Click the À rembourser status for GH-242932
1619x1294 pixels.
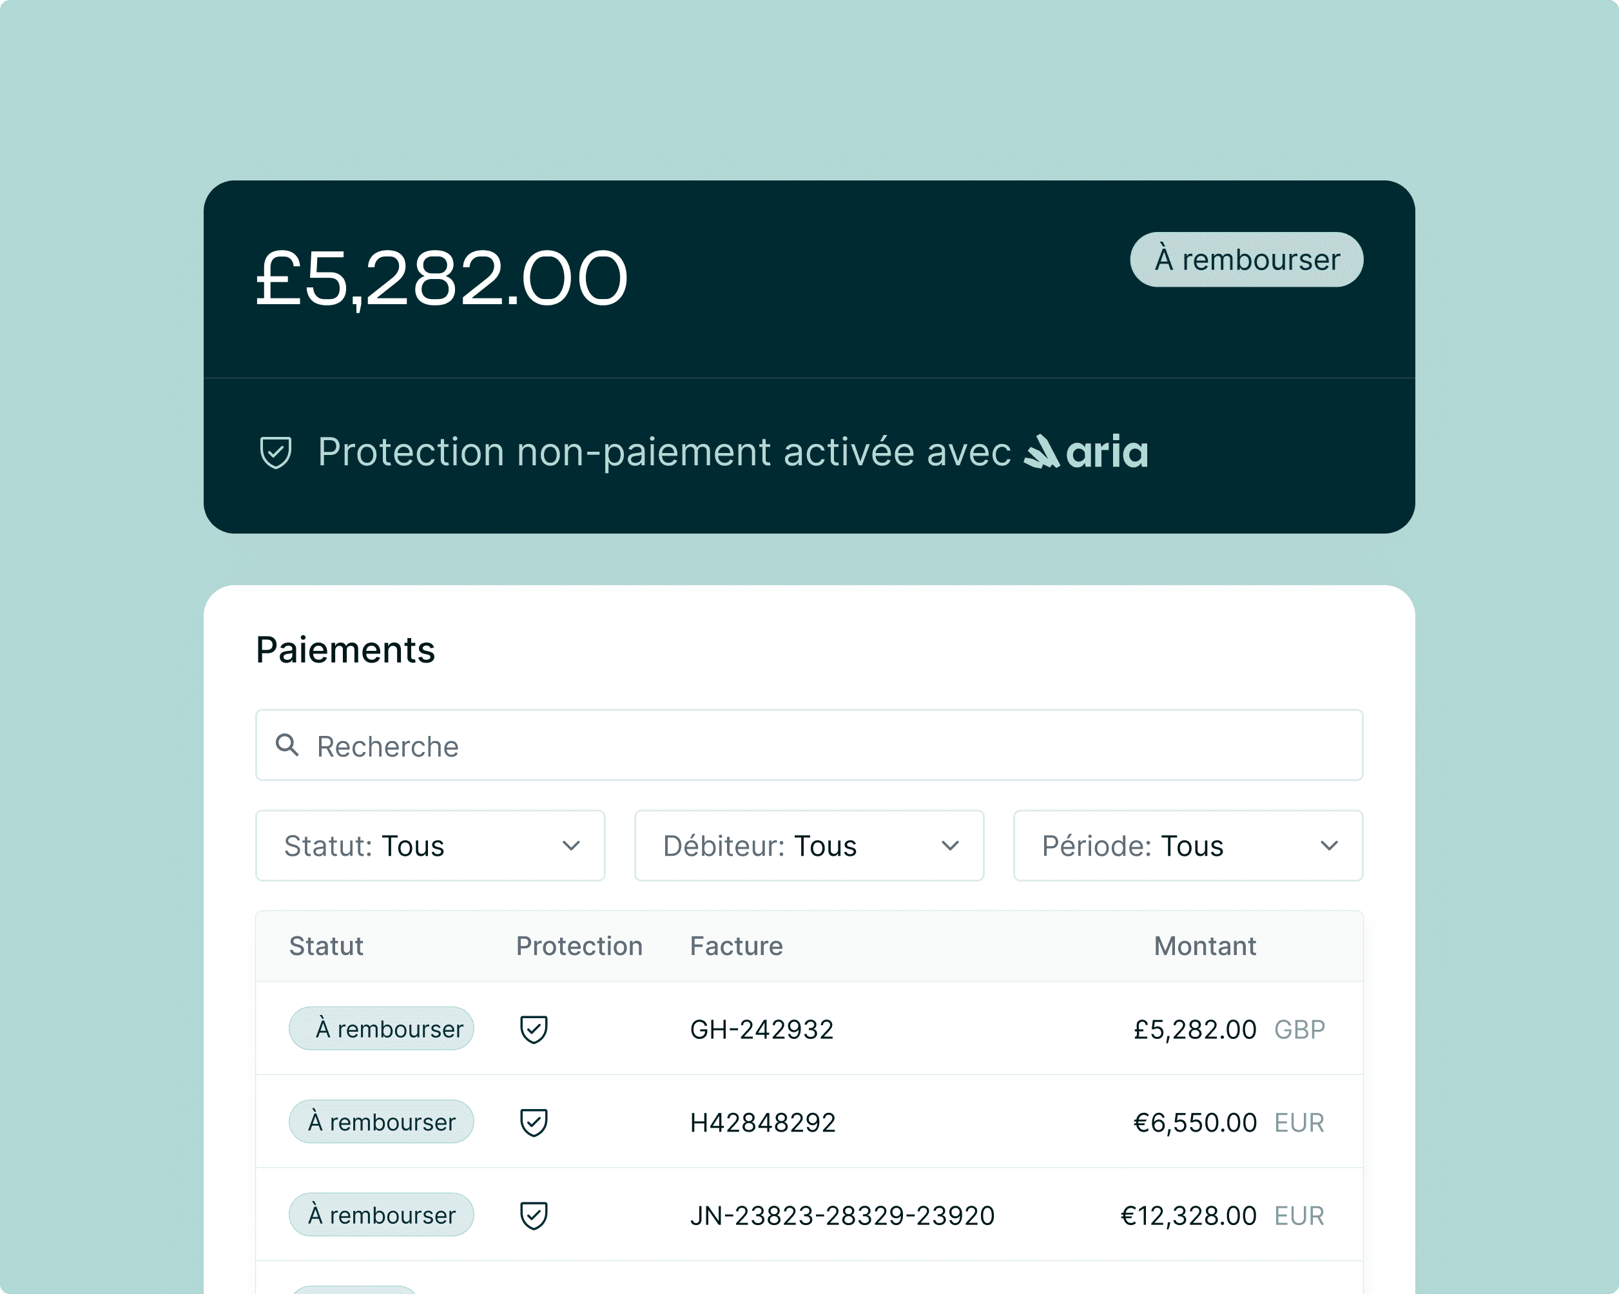[382, 1029]
